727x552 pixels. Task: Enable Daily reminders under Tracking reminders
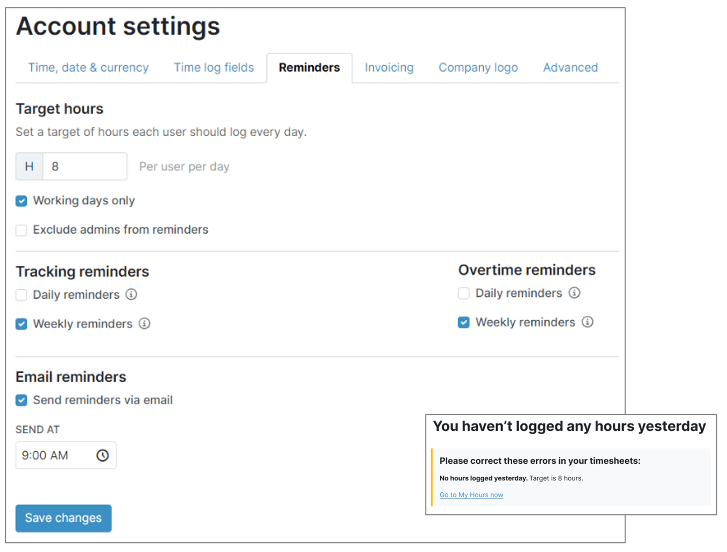21,295
